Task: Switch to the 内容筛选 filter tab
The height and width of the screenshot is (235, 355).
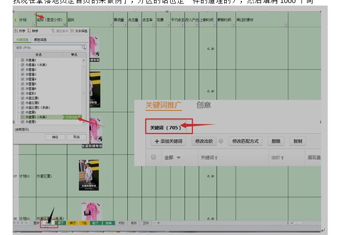Action: pos(22,39)
